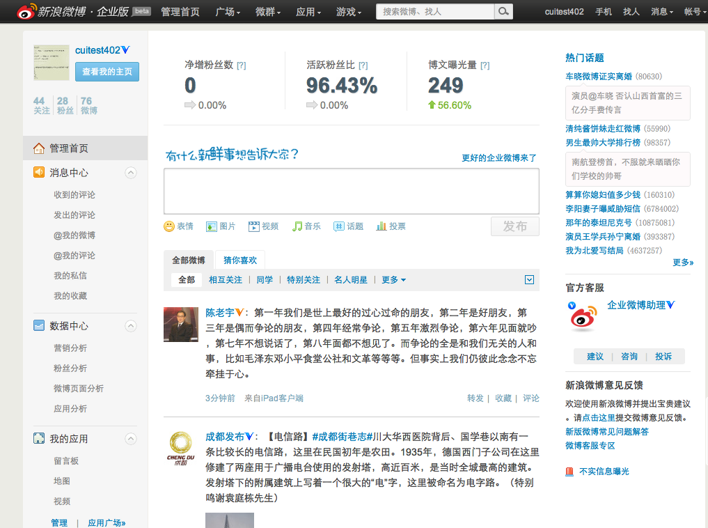The image size is (708, 528).
Task: Click the 查看我的主页 button
Action: point(107,72)
